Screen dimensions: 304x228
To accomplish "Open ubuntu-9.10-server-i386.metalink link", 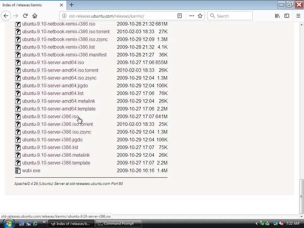I will tap(56, 155).
